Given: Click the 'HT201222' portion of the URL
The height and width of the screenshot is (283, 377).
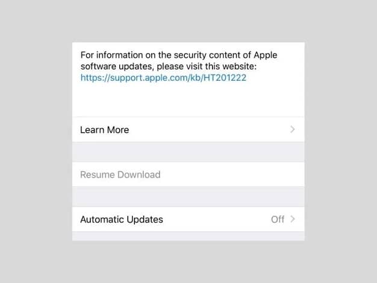Looking at the screenshot, I should click(x=225, y=78).
